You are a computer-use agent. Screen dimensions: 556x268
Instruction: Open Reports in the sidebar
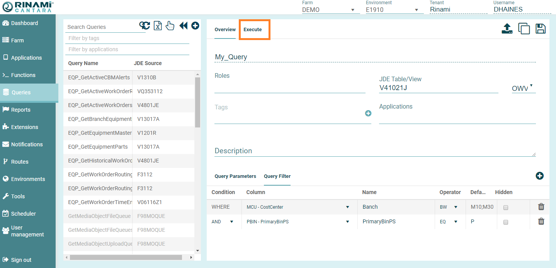pyautogui.click(x=21, y=110)
